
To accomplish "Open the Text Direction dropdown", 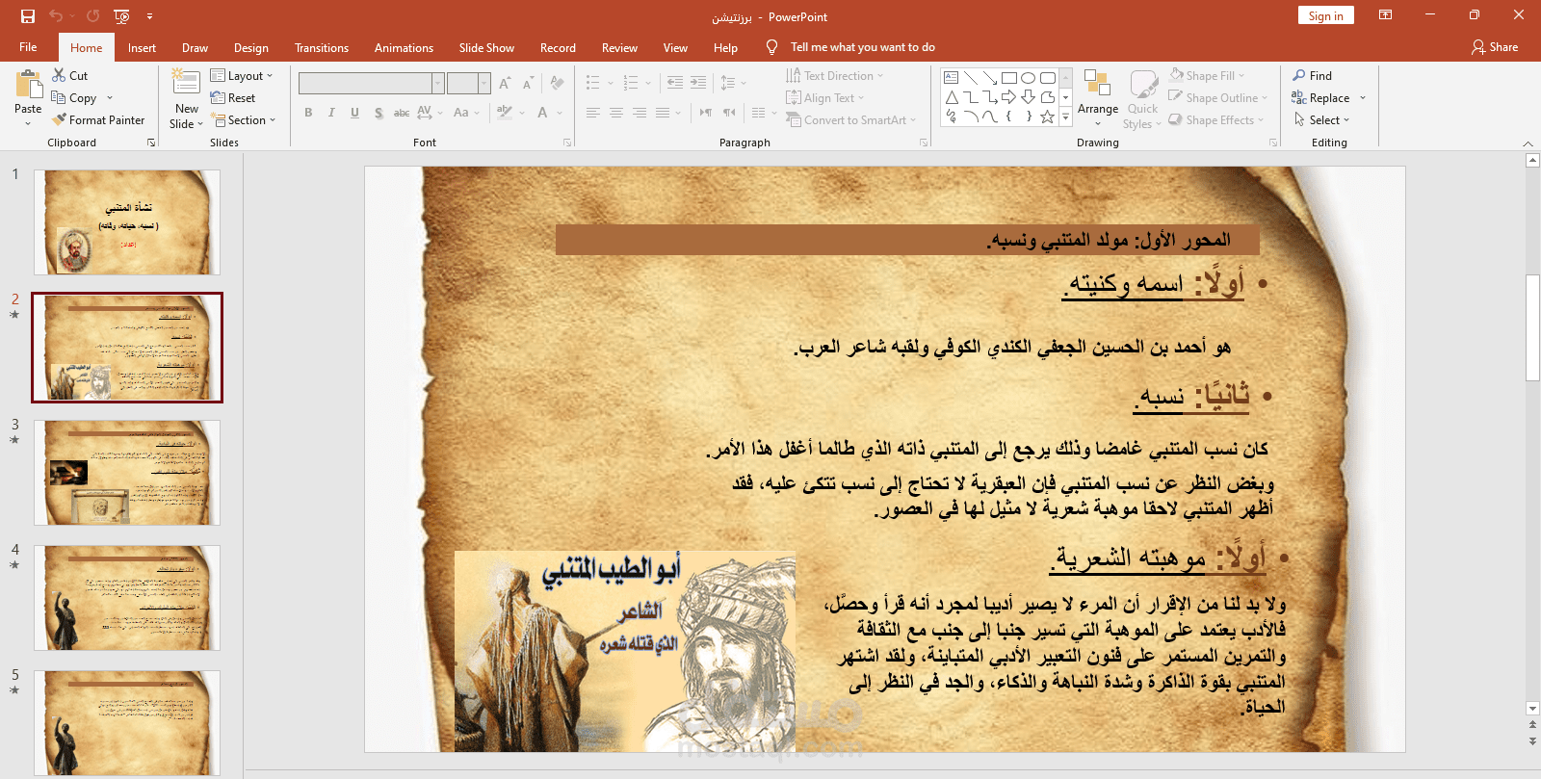I will [x=834, y=75].
